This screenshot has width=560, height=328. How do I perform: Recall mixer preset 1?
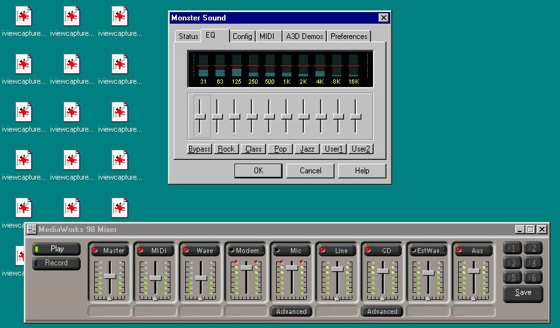click(513, 249)
